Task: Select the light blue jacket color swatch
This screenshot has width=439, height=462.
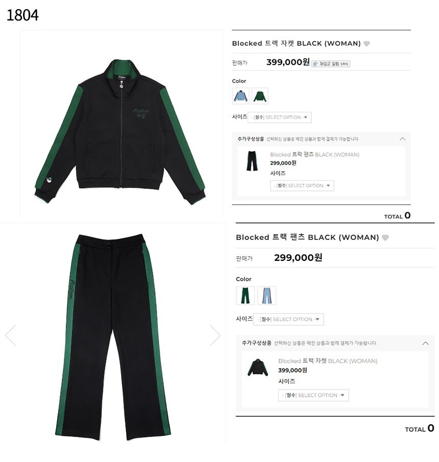Action: [x=241, y=96]
